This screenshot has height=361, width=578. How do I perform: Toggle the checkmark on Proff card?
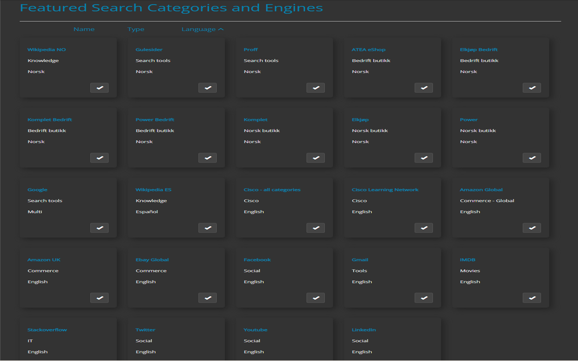(315, 88)
